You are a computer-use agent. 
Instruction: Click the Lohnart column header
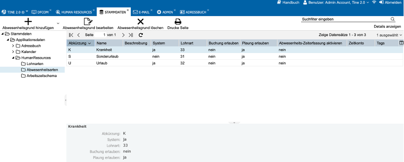coord(193,43)
